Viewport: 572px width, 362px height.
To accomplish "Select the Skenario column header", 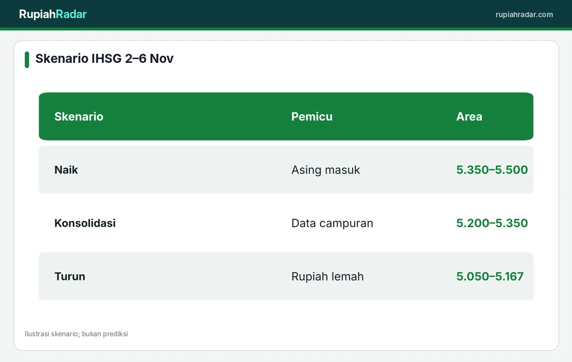I will 79,117.
